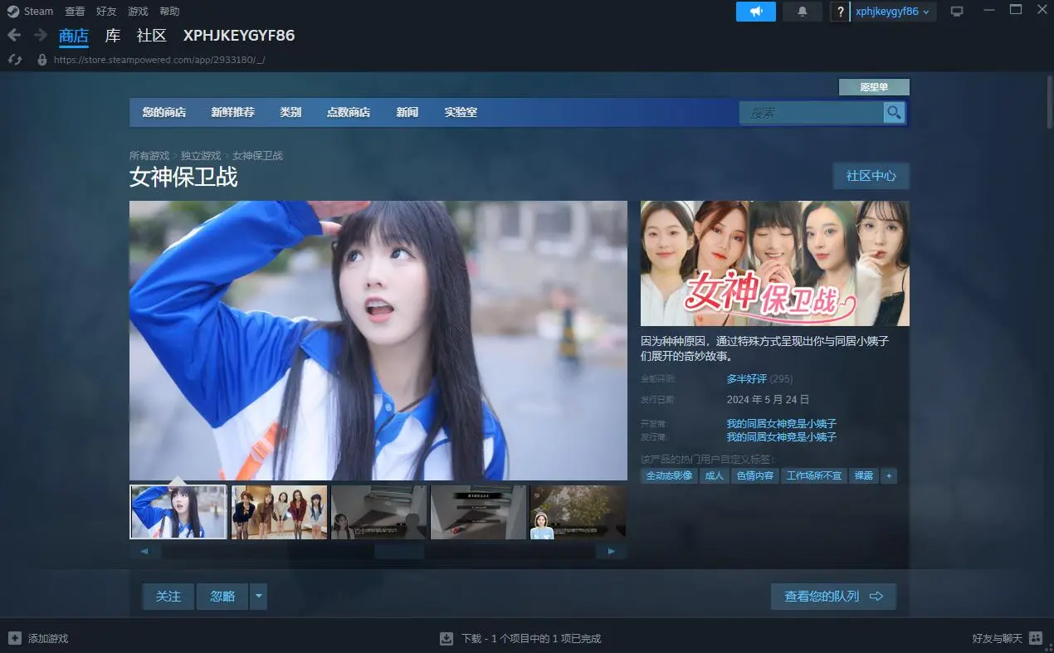Expand the dropdown arrow next to 忽略

tap(258, 596)
